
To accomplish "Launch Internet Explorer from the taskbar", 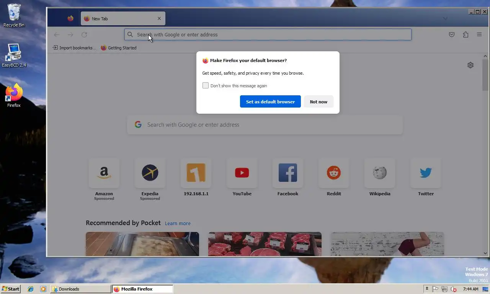I will click(x=31, y=289).
